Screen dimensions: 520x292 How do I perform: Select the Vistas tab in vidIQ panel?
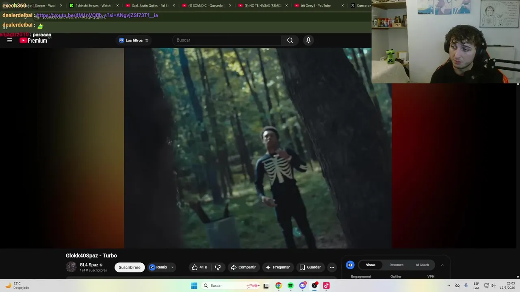tap(370, 265)
